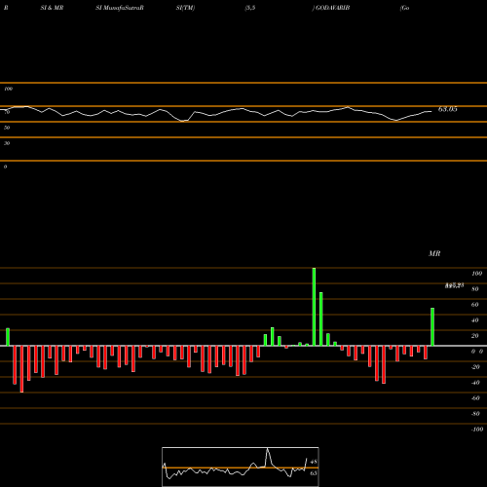Screen dimensions: 487x487
Task: Click the tallest green MR bar
Action: coord(314,307)
